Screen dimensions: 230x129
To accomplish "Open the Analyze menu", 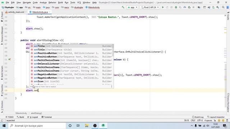I will coord(43,3).
